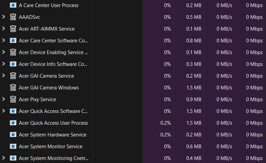Expand the Acer Device Enabling Service group
Image resolution: width=266 pixels, height=163 pixels.
tap(3, 52)
